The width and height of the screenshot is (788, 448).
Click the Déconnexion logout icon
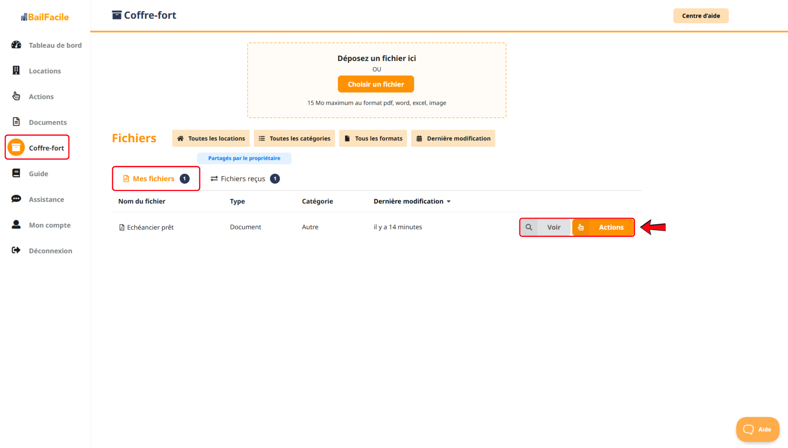(x=16, y=250)
